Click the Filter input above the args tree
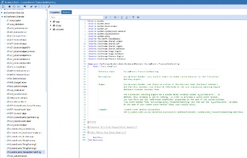 point(64,17)
